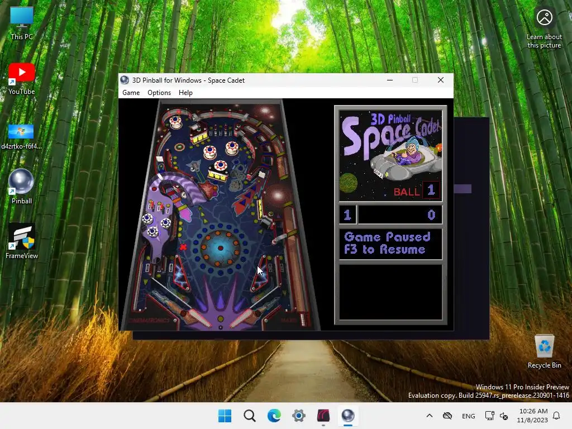Select the FrameView desktop shortcut
Viewport: 572px width, 429px height.
[22, 241]
